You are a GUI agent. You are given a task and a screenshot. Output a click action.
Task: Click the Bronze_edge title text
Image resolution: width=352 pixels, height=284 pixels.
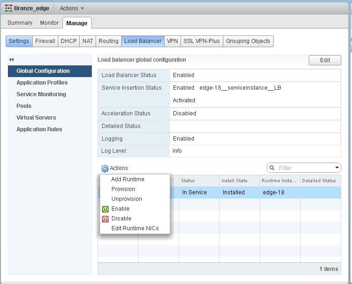32,8
